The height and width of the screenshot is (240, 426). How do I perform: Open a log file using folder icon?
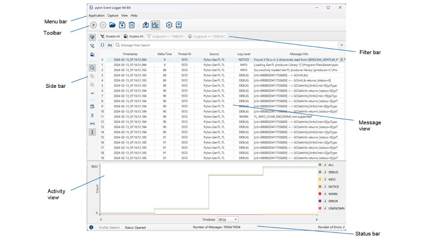tap(113, 25)
